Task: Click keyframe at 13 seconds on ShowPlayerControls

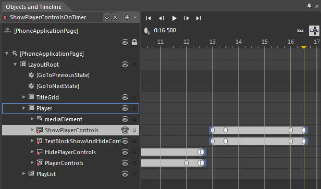Action: coord(213,130)
